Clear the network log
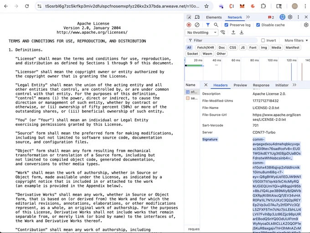 pyautogui.click(x=197, y=25)
